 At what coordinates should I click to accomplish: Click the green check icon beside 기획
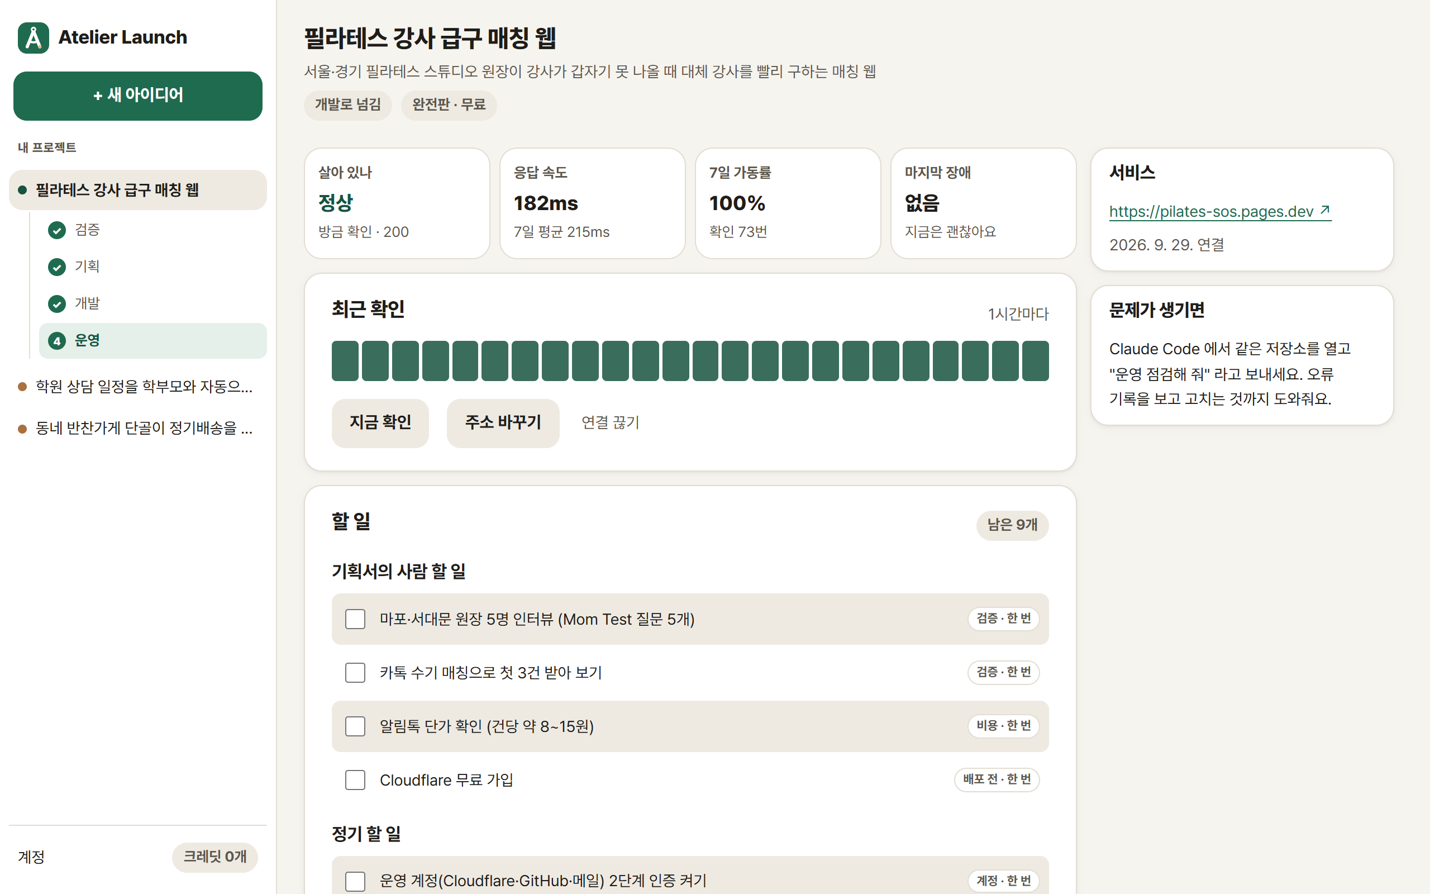57,267
